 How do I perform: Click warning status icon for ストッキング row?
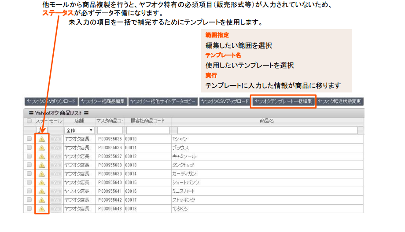[x=42, y=200]
